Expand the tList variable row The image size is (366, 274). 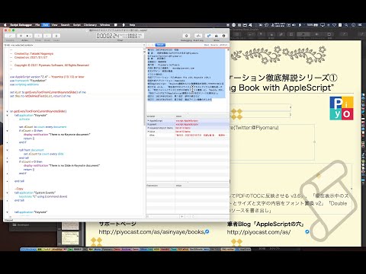tap(148, 132)
